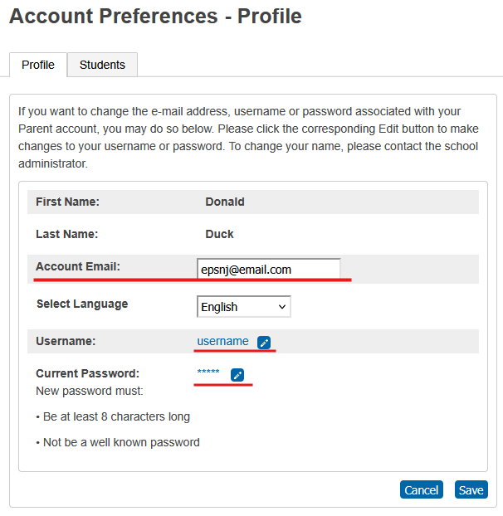Focus the Account Email input field
The image size is (503, 516).
pos(269,269)
